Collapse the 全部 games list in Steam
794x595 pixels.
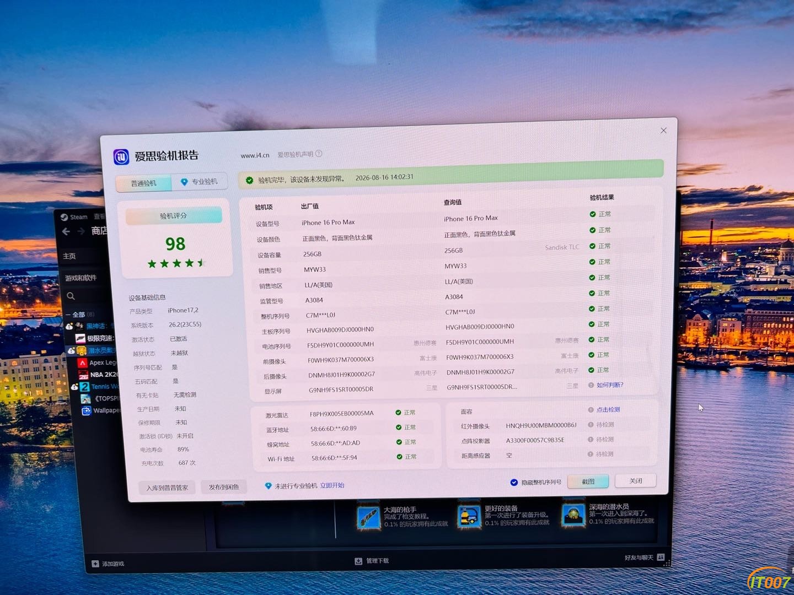69,315
